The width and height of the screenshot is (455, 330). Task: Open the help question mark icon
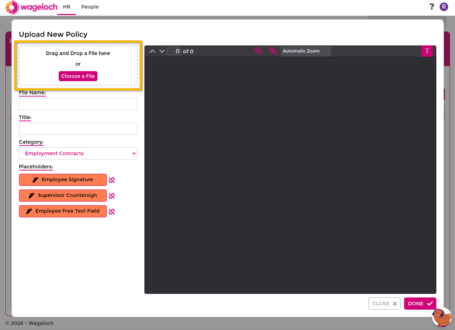pos(432,6)
